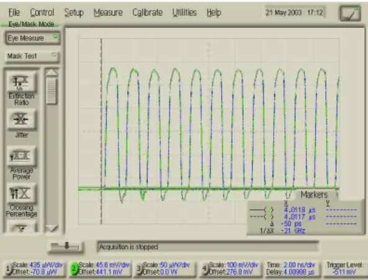Open the Trigger Level -511 mV settings
This screenshot has height=280, width=368.
(345, 269)
